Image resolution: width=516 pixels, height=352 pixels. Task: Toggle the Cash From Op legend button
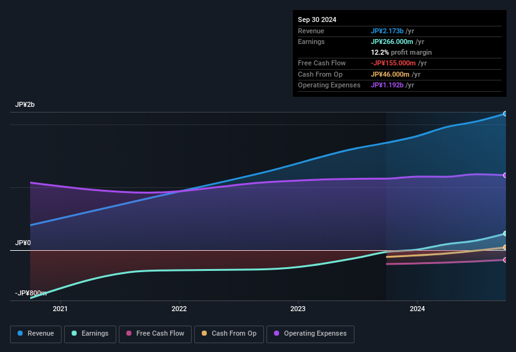click(x=229, y=334)
